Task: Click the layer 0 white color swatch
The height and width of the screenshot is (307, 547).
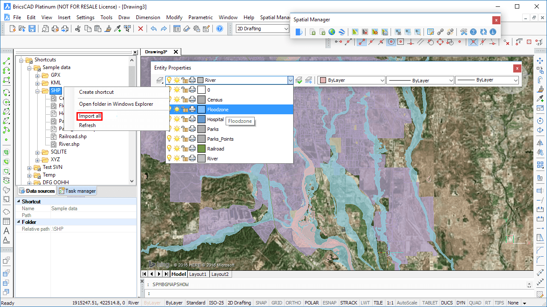Action: point(202,90)
